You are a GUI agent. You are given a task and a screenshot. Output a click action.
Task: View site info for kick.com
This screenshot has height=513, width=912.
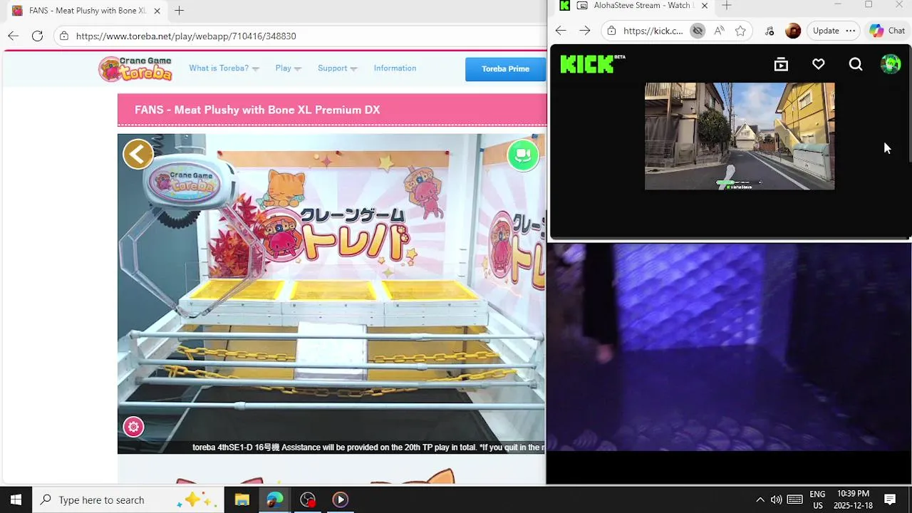(x=611, y=31)
